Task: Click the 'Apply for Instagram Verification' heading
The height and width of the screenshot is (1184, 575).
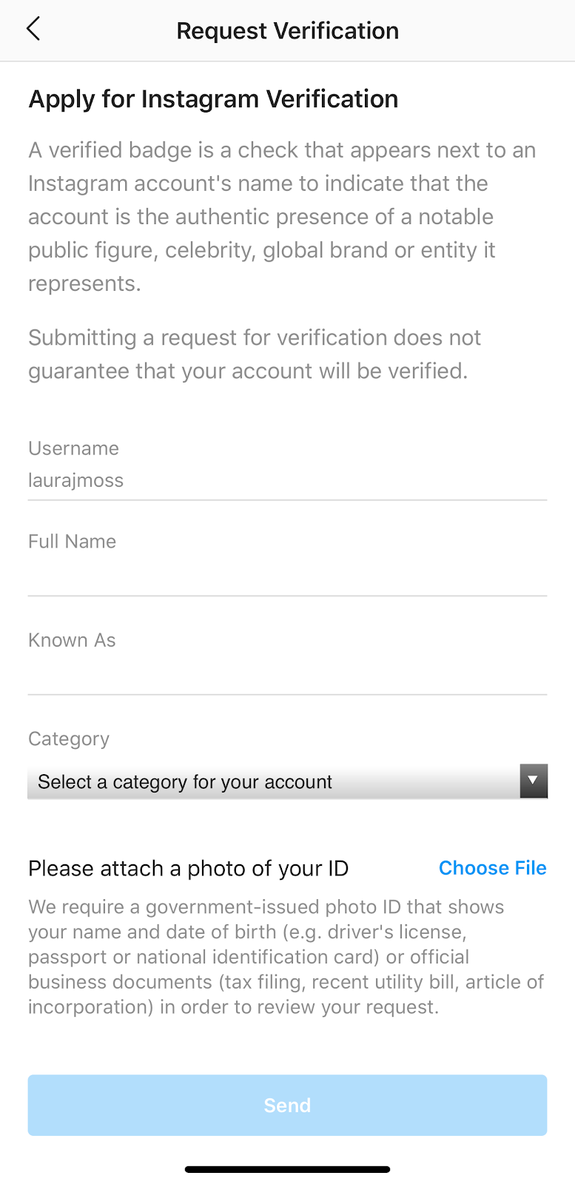Action: [213, 99]
